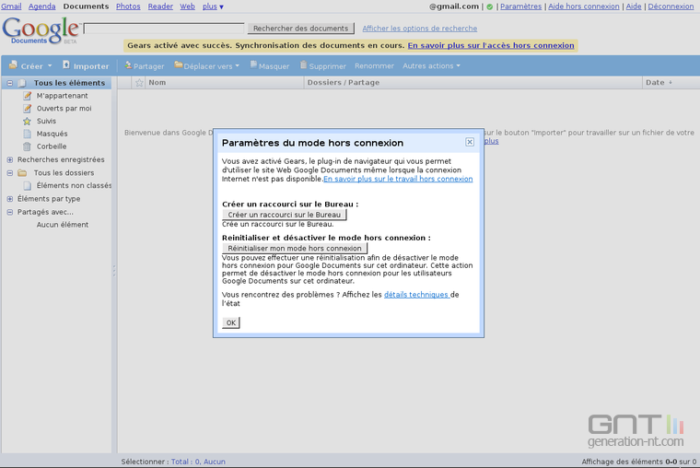Screen dimensions: 700x468
Task: Open Gmail from top navigation
Action: click(11, 6)
